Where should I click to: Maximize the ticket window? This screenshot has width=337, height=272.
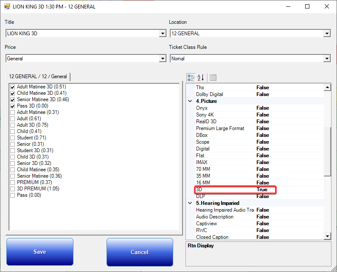tap(307, 6)
